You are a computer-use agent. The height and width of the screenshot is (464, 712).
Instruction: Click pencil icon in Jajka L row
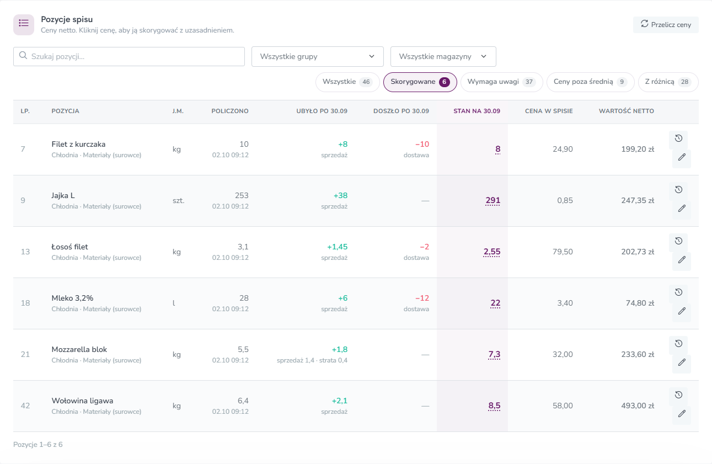[x=682, y=209]
